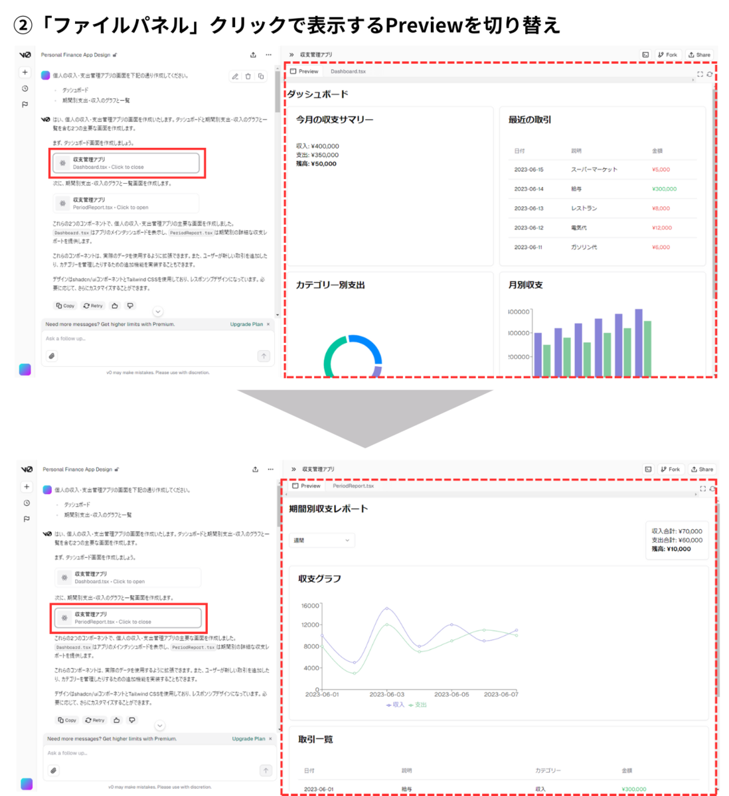Open the three-dots menu in top screenshot
729x796 pixels.
(268, 55)
